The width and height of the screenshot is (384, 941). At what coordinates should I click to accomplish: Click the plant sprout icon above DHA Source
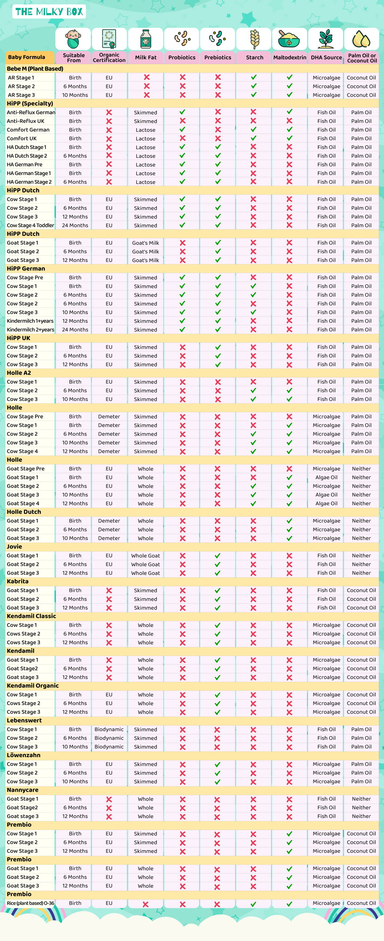coord(326,39)
